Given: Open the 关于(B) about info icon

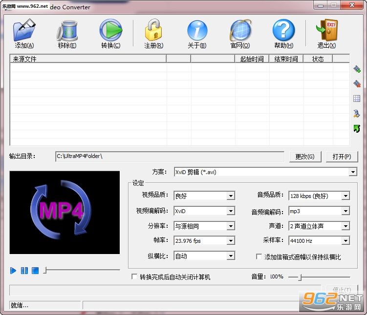Looking at the screenshot, I should pos(197,30).
